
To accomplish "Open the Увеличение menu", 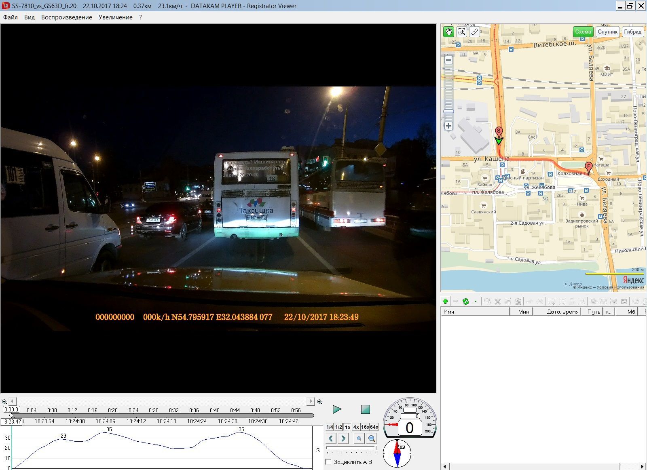I will (115, 17).
